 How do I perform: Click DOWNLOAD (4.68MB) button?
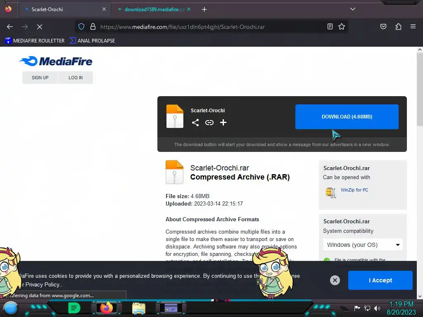(x=347, y=117)
